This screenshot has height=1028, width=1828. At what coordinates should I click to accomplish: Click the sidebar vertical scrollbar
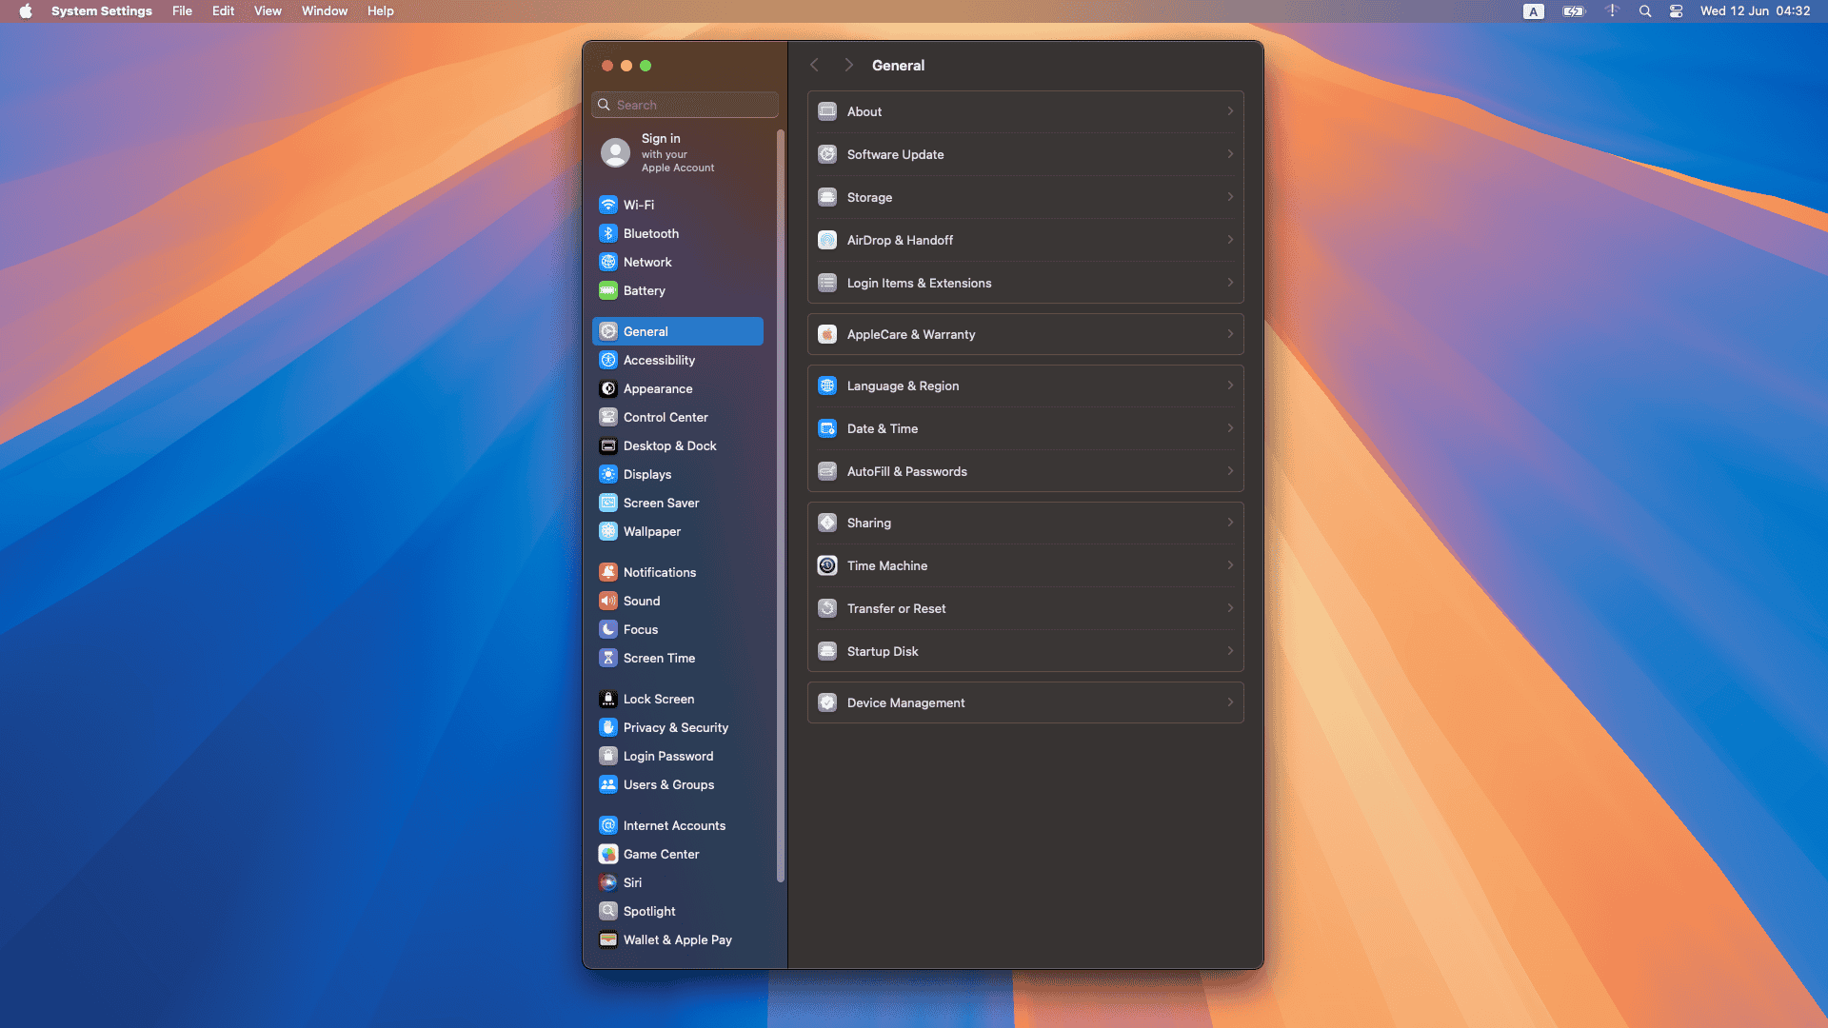781,504
